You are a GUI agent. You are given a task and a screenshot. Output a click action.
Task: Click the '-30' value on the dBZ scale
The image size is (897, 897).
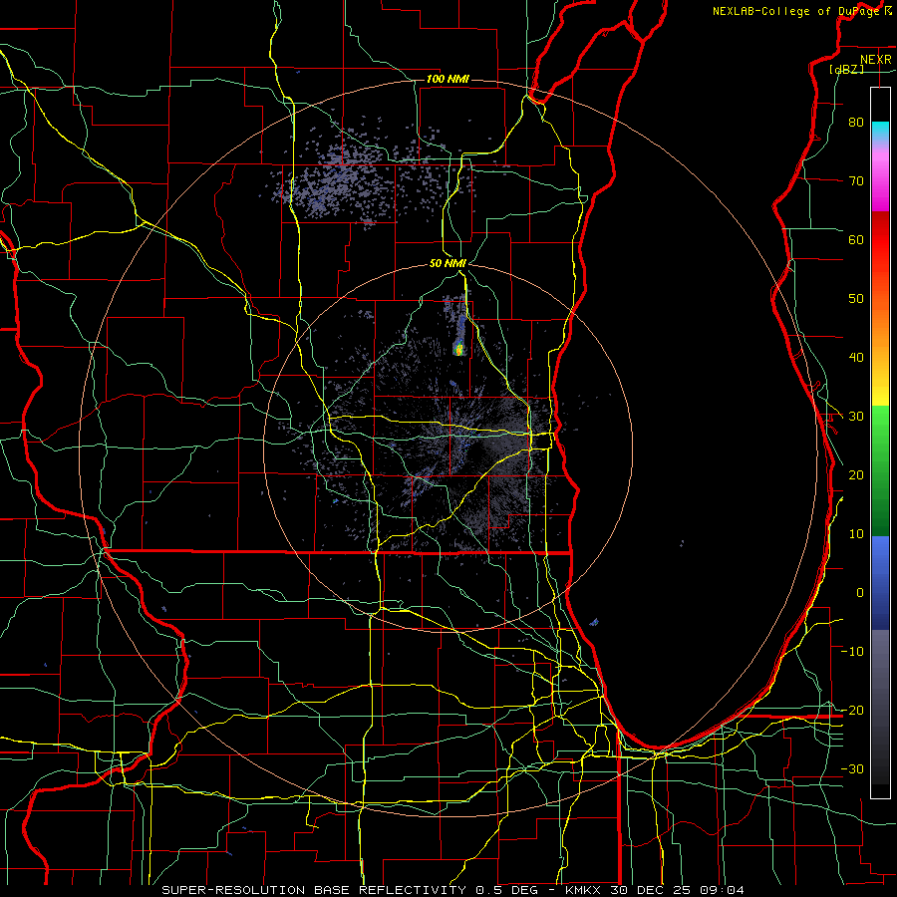[x=852, y=768]
